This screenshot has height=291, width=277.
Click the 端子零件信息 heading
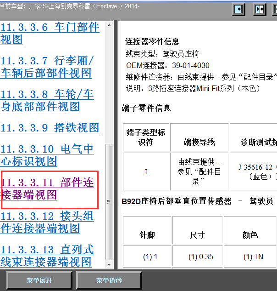[x=146, y=108]
